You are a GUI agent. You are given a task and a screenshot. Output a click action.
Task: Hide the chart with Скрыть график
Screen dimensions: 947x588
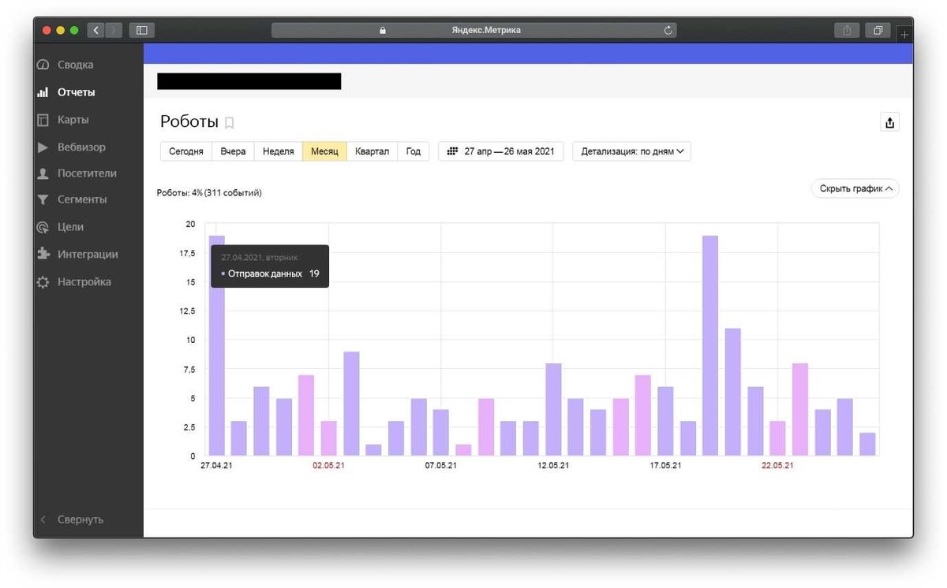(x=855, y=188)
